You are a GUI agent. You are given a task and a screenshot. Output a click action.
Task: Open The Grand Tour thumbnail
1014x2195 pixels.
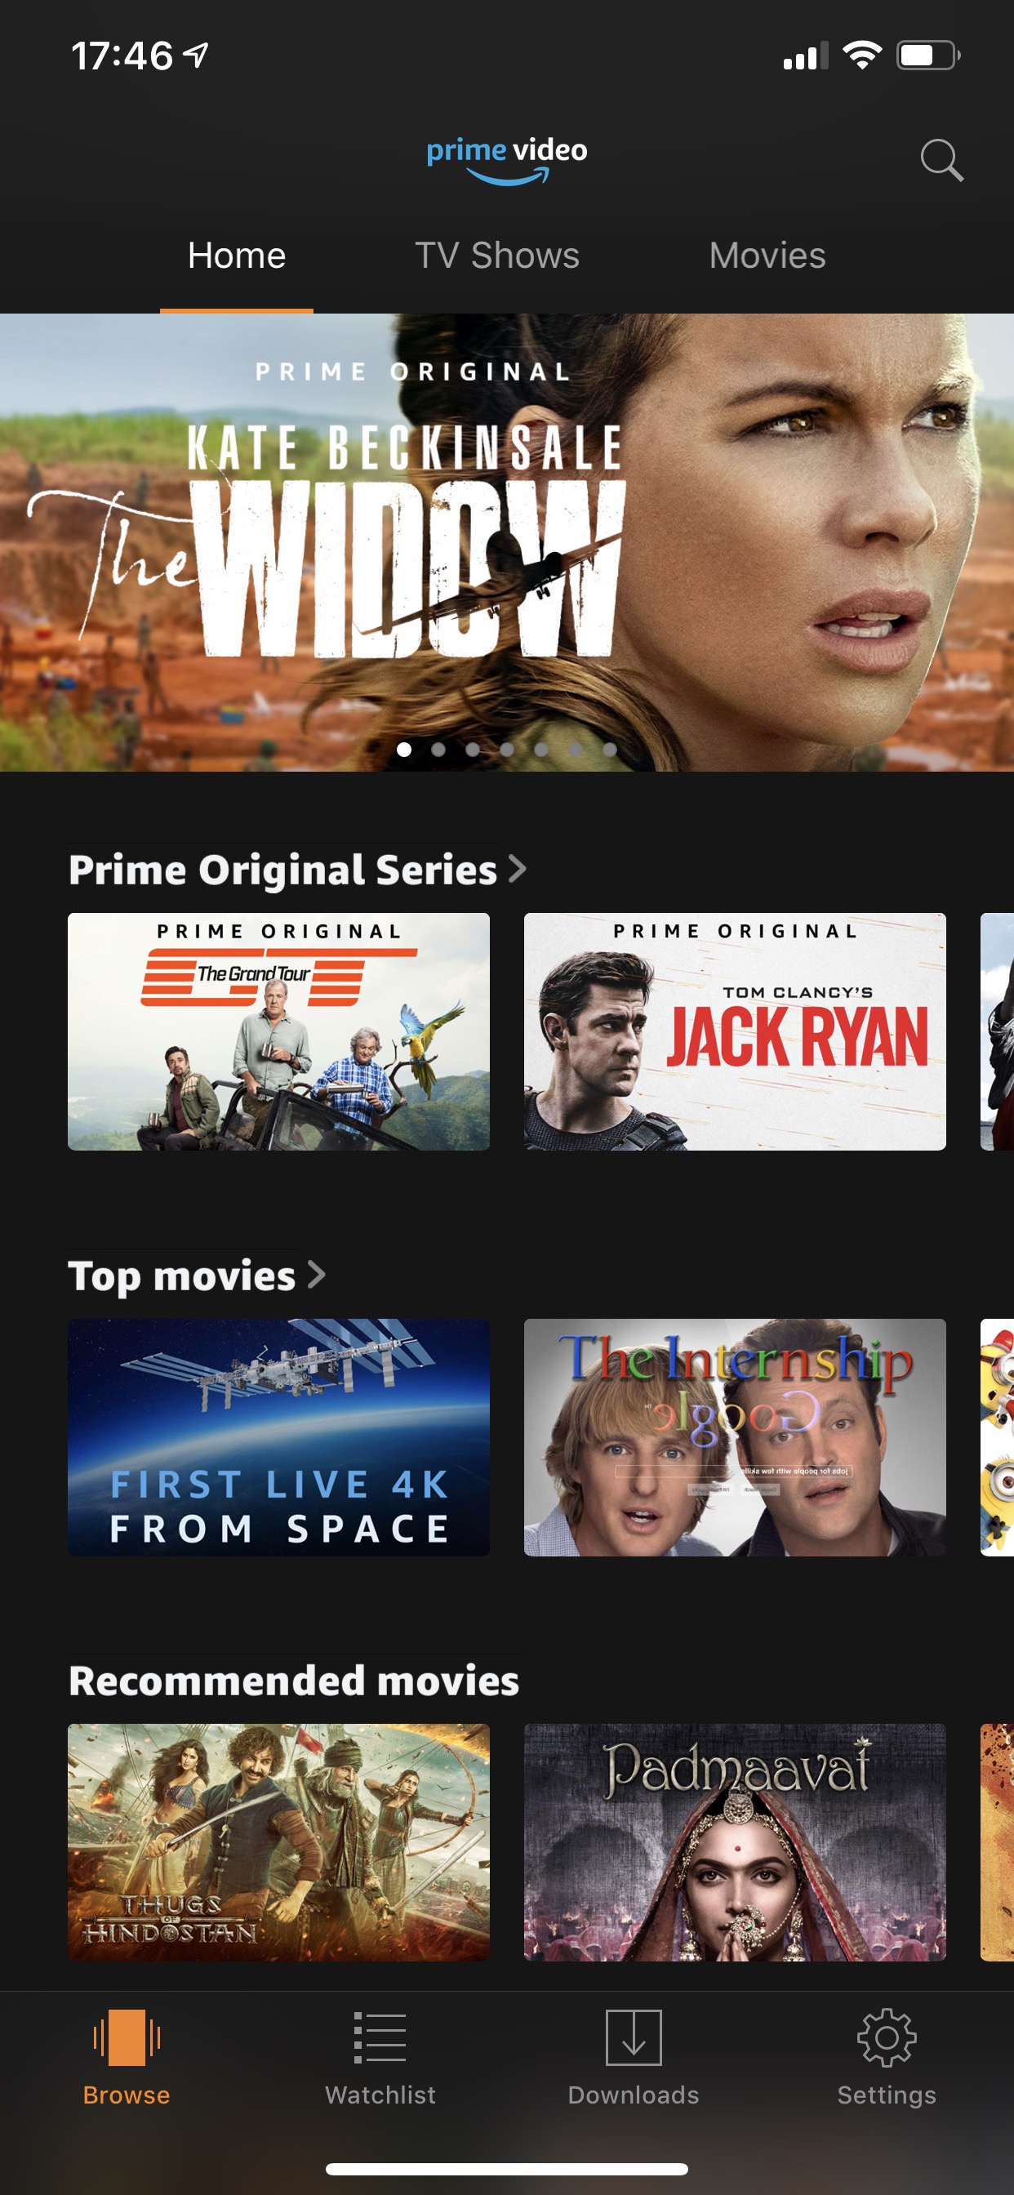[278, 1032]
